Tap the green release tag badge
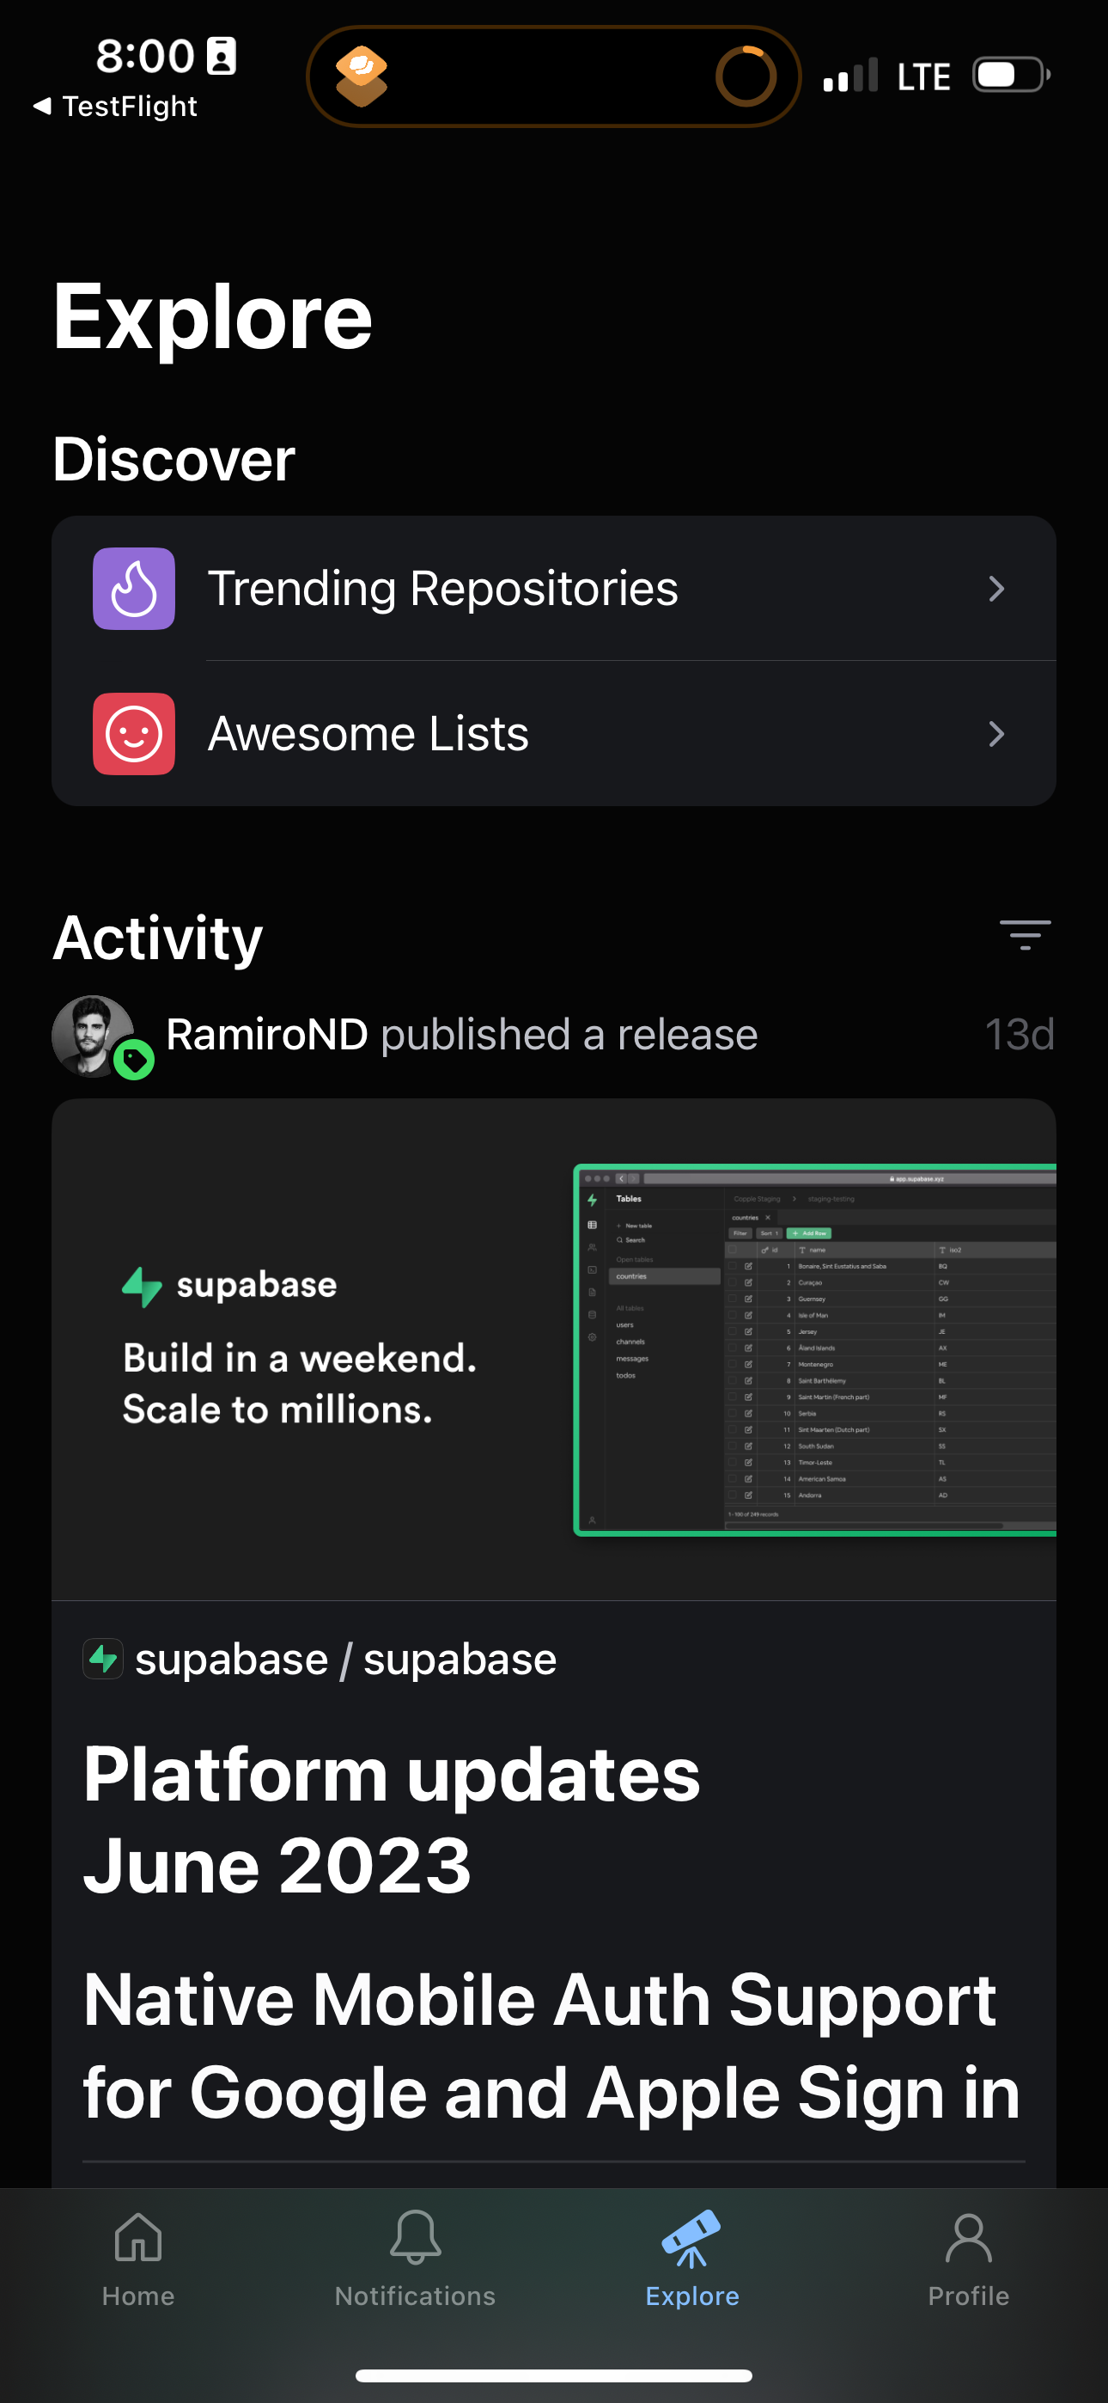The height and width of the screenshot is (2403, 1108). (134, 1060)
